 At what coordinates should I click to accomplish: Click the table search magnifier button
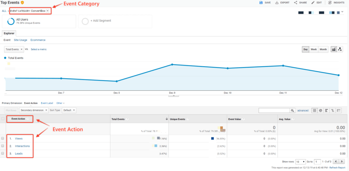[292, 110]
